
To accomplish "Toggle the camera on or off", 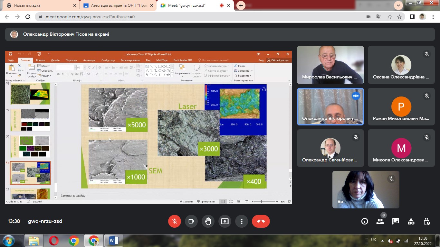I will (191, 221).
